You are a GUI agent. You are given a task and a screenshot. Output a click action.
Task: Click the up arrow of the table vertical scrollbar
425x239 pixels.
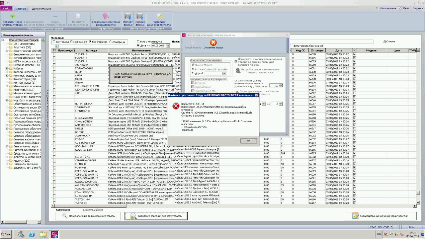point(418,50)
